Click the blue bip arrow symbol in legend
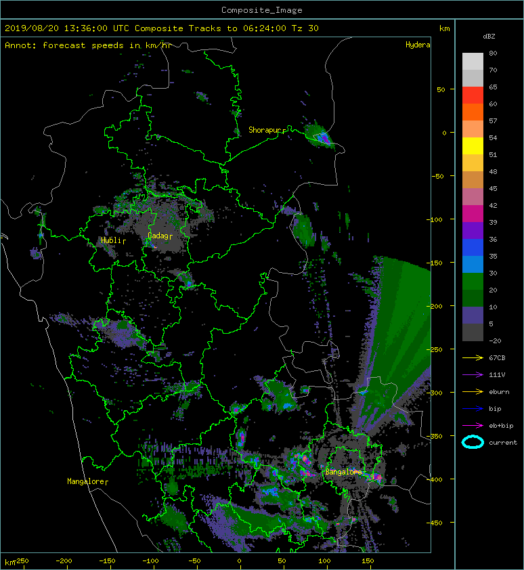The height and width of the screenshot is (570, 524). pos(473,409)
